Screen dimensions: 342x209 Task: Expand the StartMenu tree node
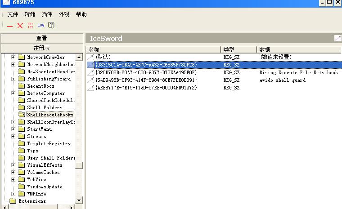point(13,129)
